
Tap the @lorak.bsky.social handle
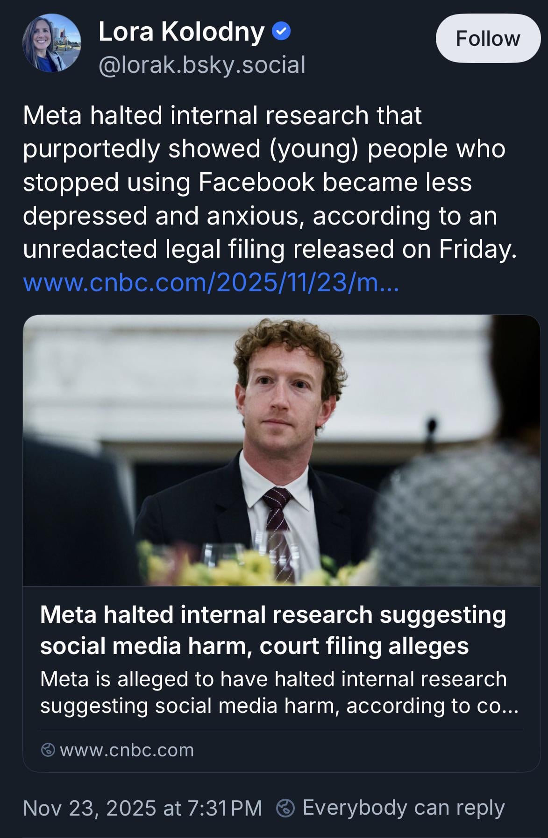[x=202, y=64]
